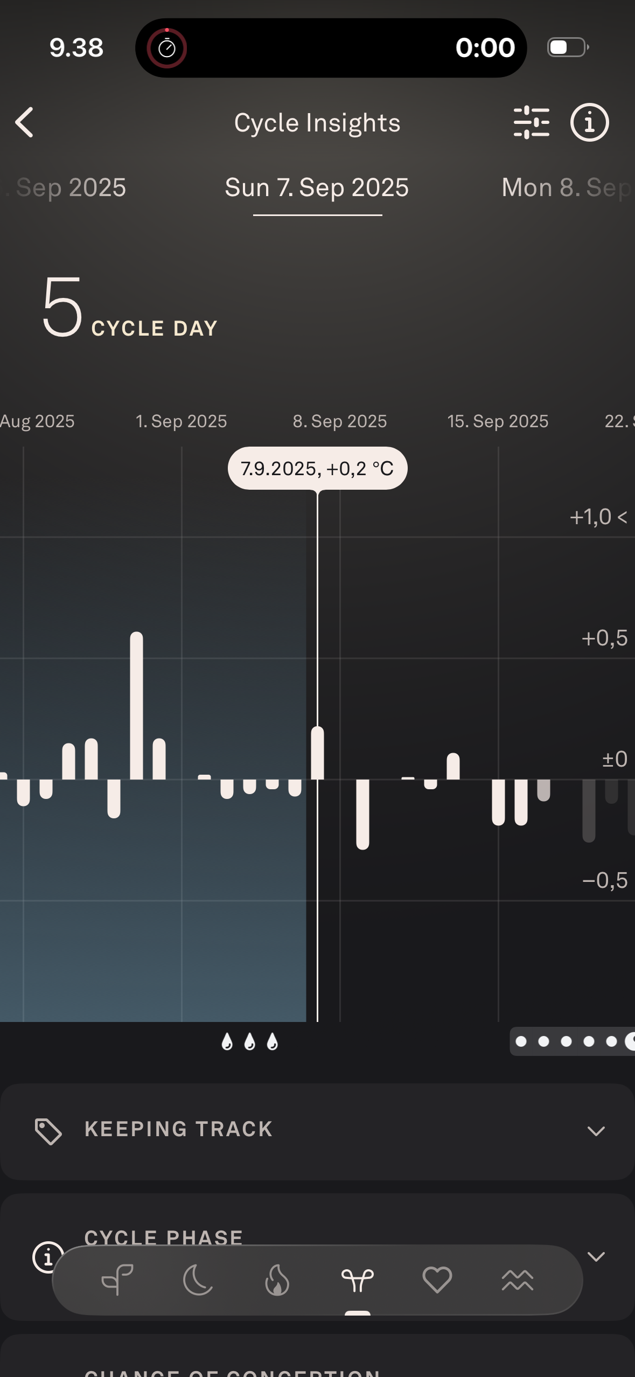Tap the lowest negative bar after 8. Sep

tap(362, 813)
